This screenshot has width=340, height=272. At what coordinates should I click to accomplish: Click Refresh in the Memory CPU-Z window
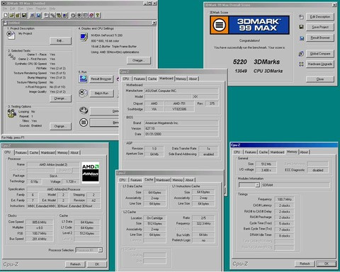click(x=305, y=263)
